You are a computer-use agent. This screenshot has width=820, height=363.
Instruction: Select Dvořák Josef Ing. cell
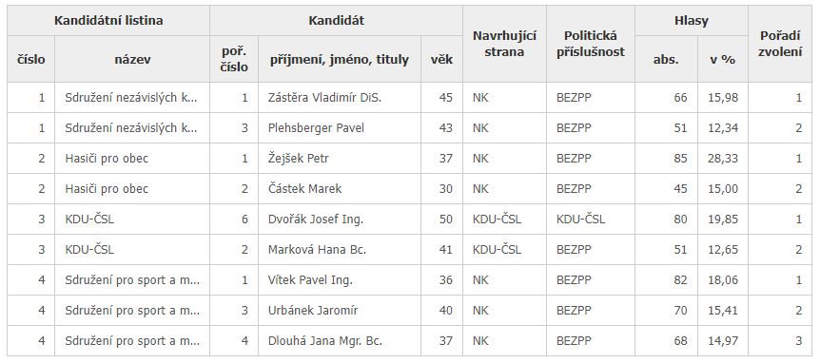(x=340, y=220)
